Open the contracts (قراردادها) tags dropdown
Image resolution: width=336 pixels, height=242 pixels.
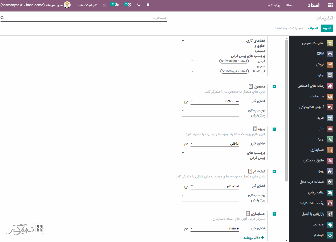pos(192,71)
